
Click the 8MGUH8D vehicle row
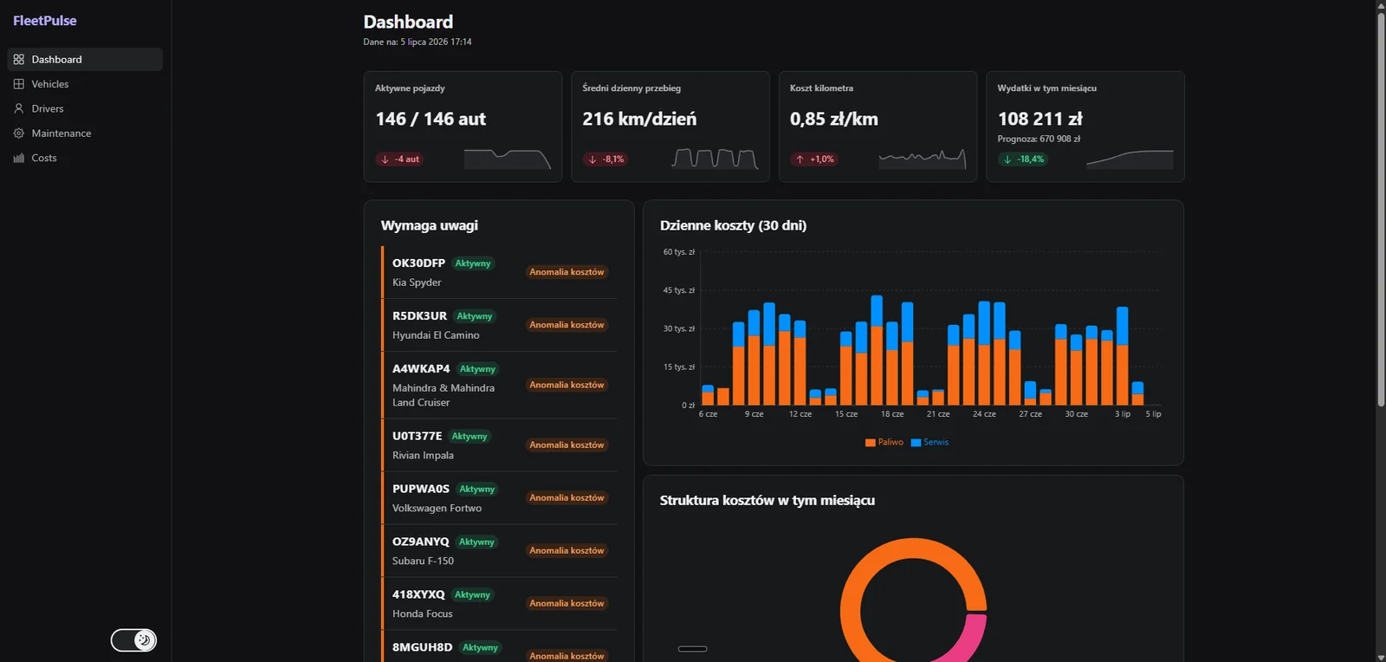point(499,647)
